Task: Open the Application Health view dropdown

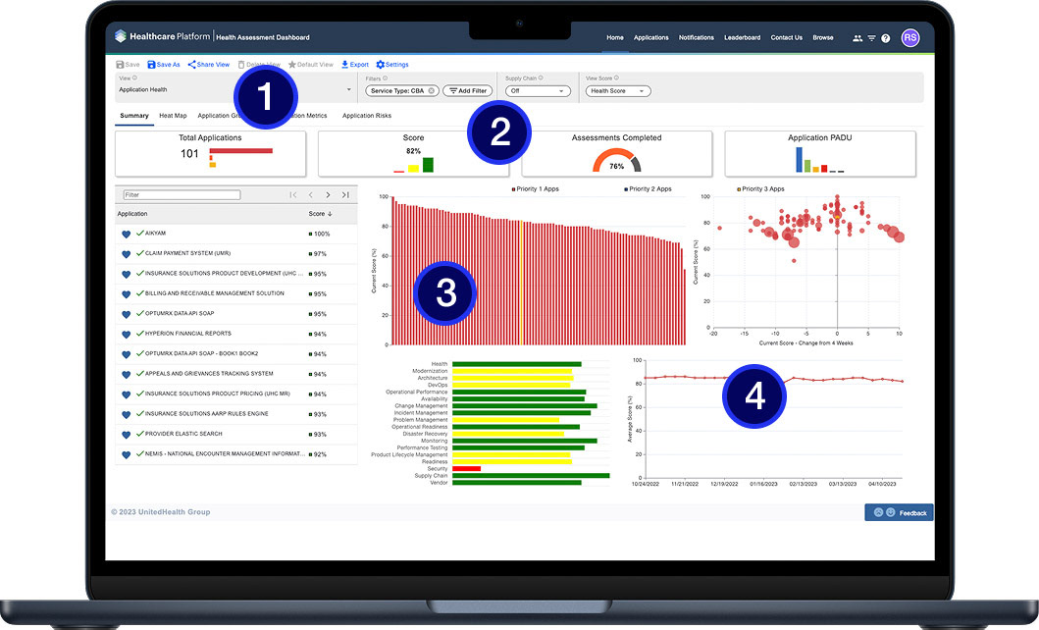Action: click(x=235, y=89)
